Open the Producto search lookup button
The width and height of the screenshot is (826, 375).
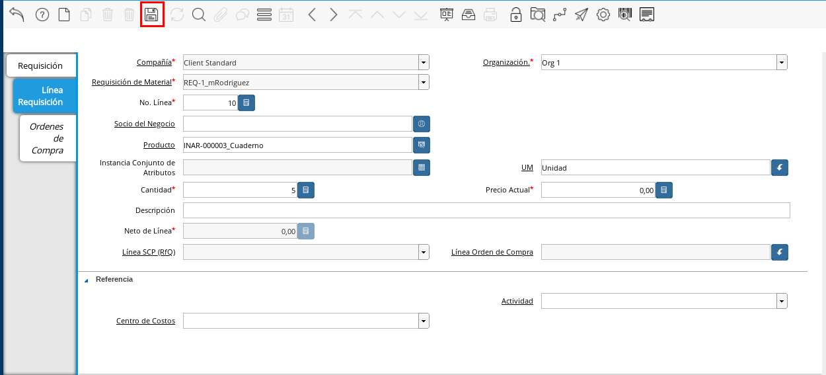click(x=422, y=145)
